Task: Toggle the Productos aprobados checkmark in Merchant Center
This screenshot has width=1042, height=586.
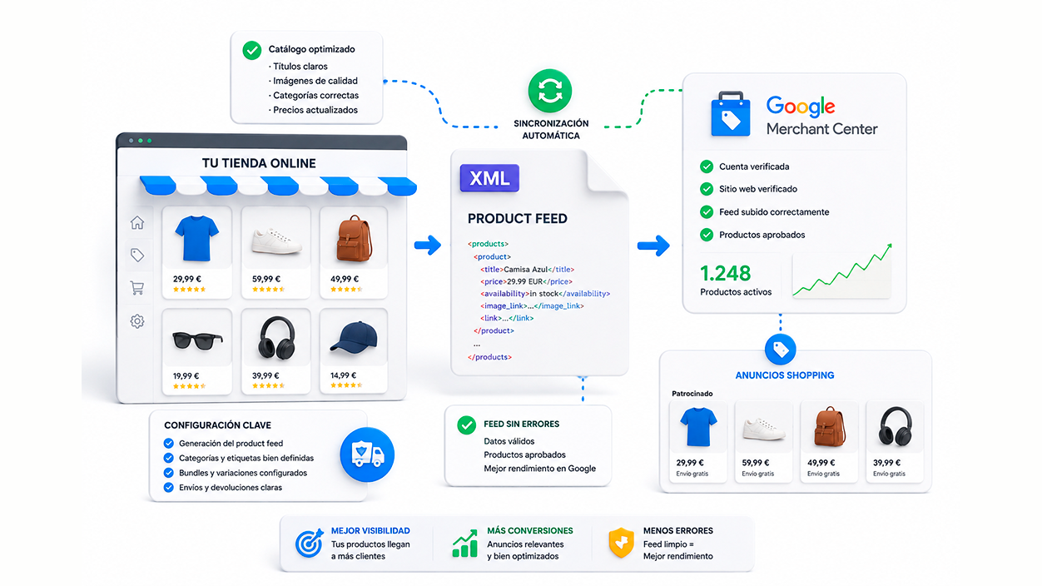Action: pyautogui.click(x=707, y=235)
